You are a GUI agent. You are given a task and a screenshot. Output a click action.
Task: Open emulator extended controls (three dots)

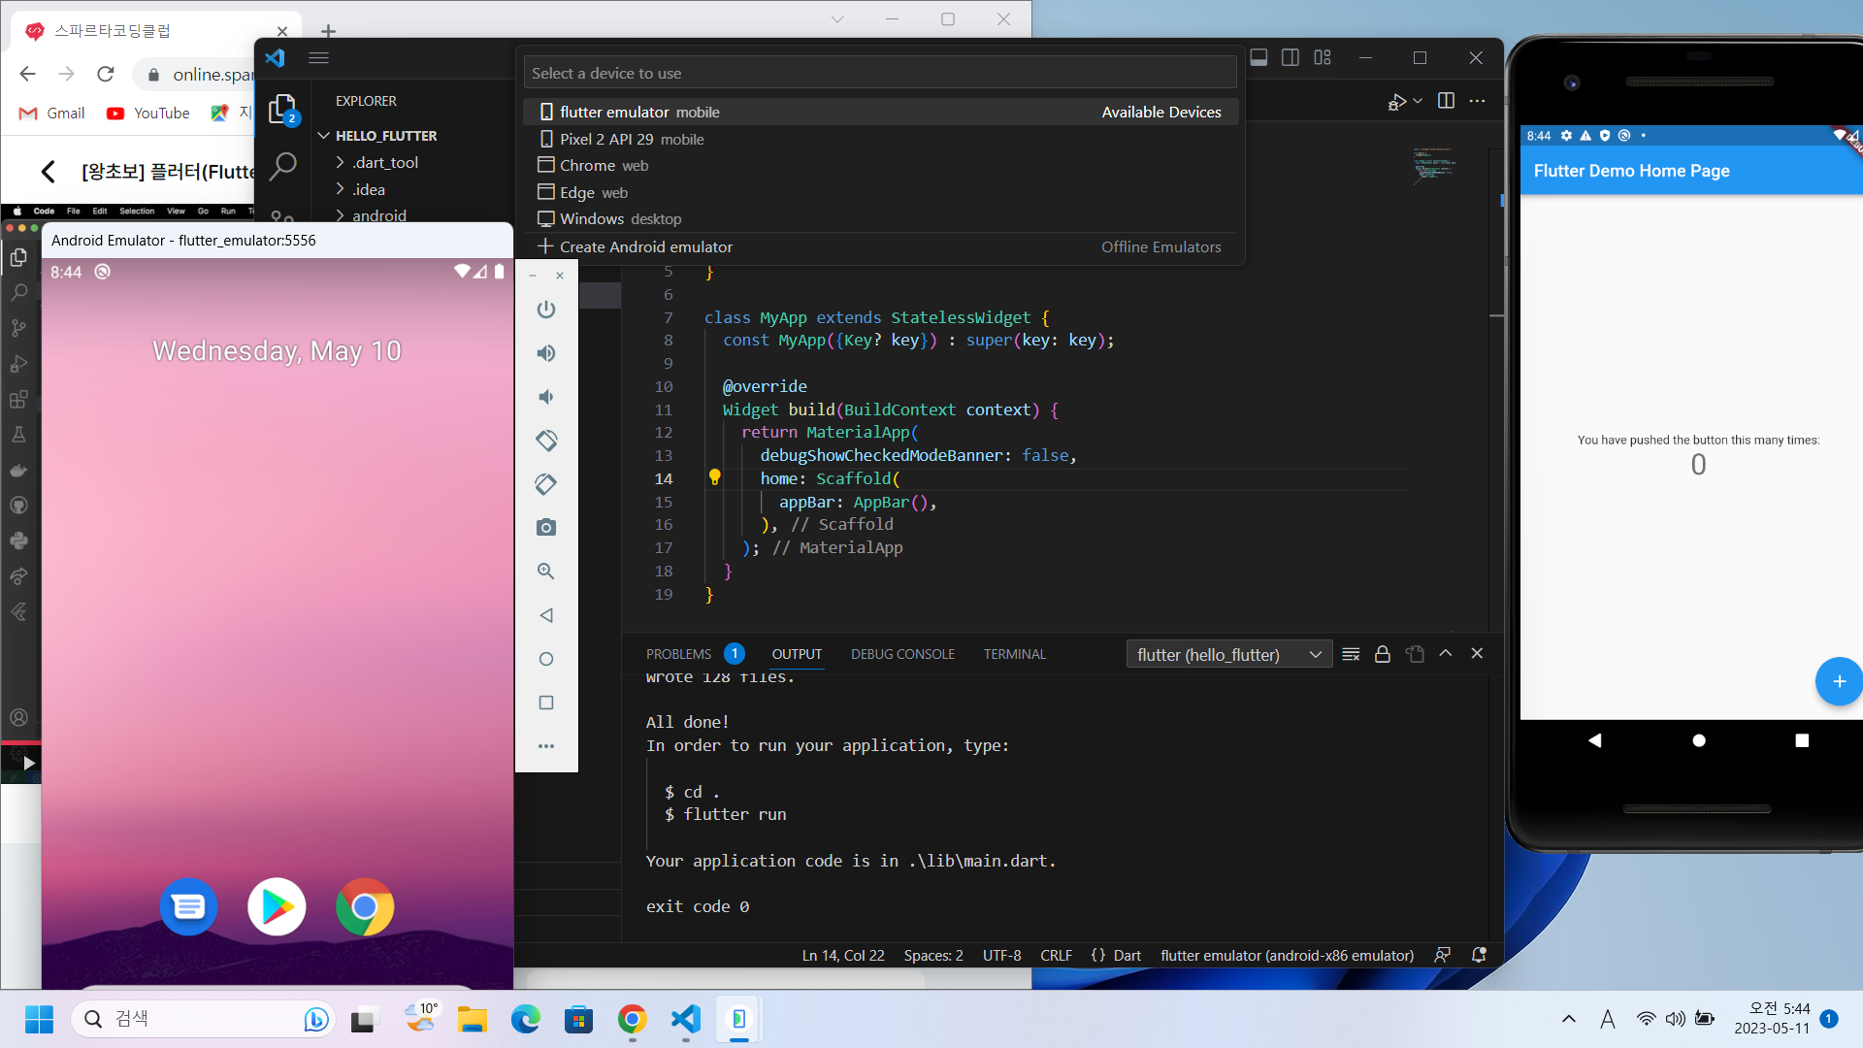[x=546, y=746]
